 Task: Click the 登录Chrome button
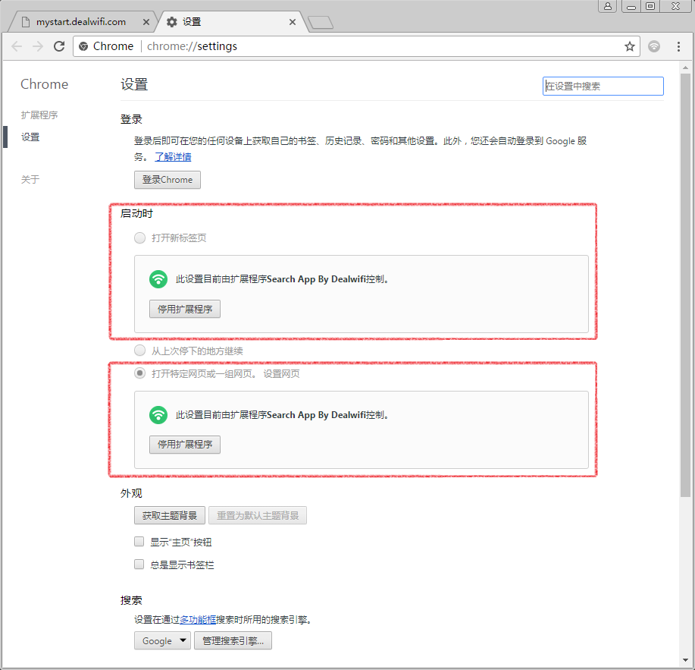pos(167,180)
